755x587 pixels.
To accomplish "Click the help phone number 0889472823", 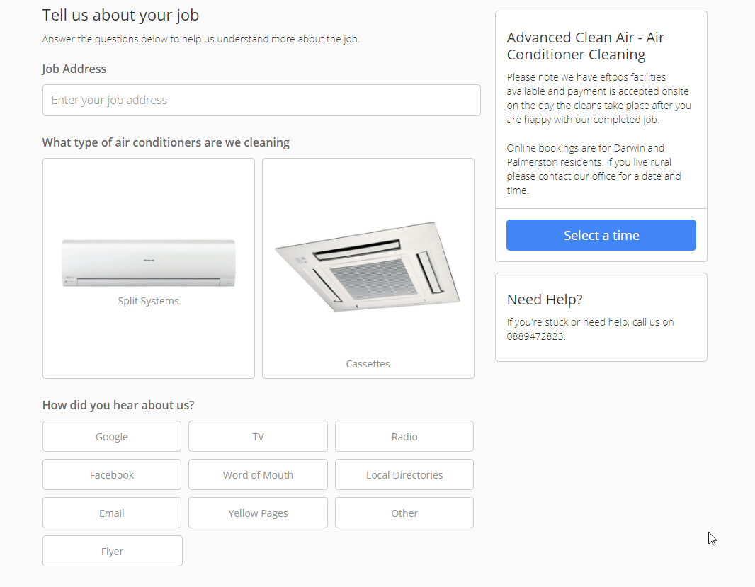I will tap(535, 336).
